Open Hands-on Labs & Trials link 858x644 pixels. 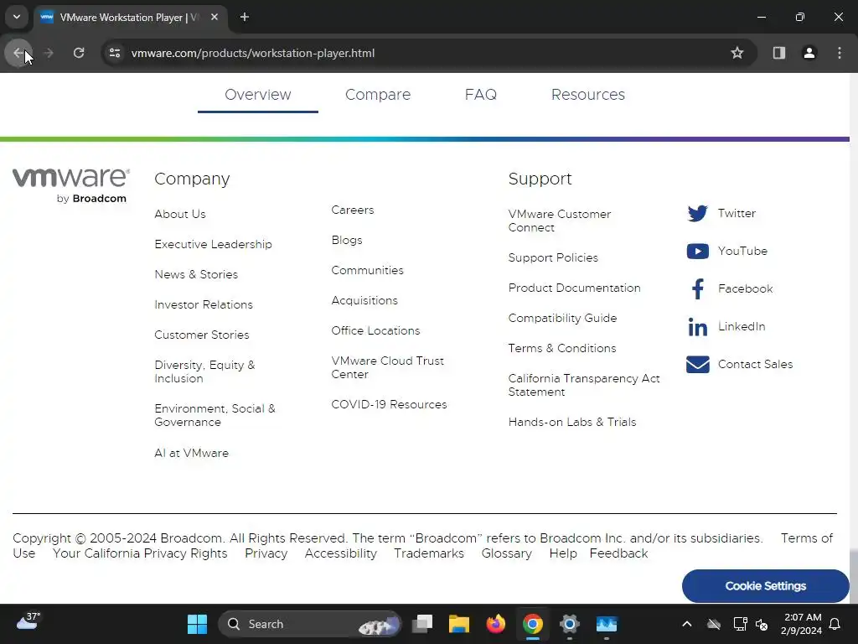pos(571,423)
